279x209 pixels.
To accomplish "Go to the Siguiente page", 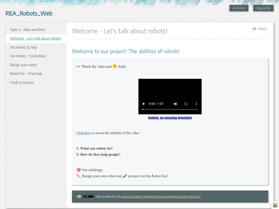I will pos(263,8).
